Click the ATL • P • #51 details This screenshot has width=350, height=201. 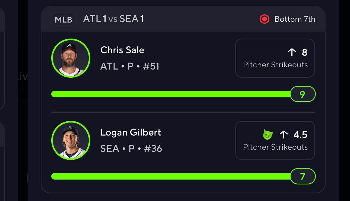point(130,66)
